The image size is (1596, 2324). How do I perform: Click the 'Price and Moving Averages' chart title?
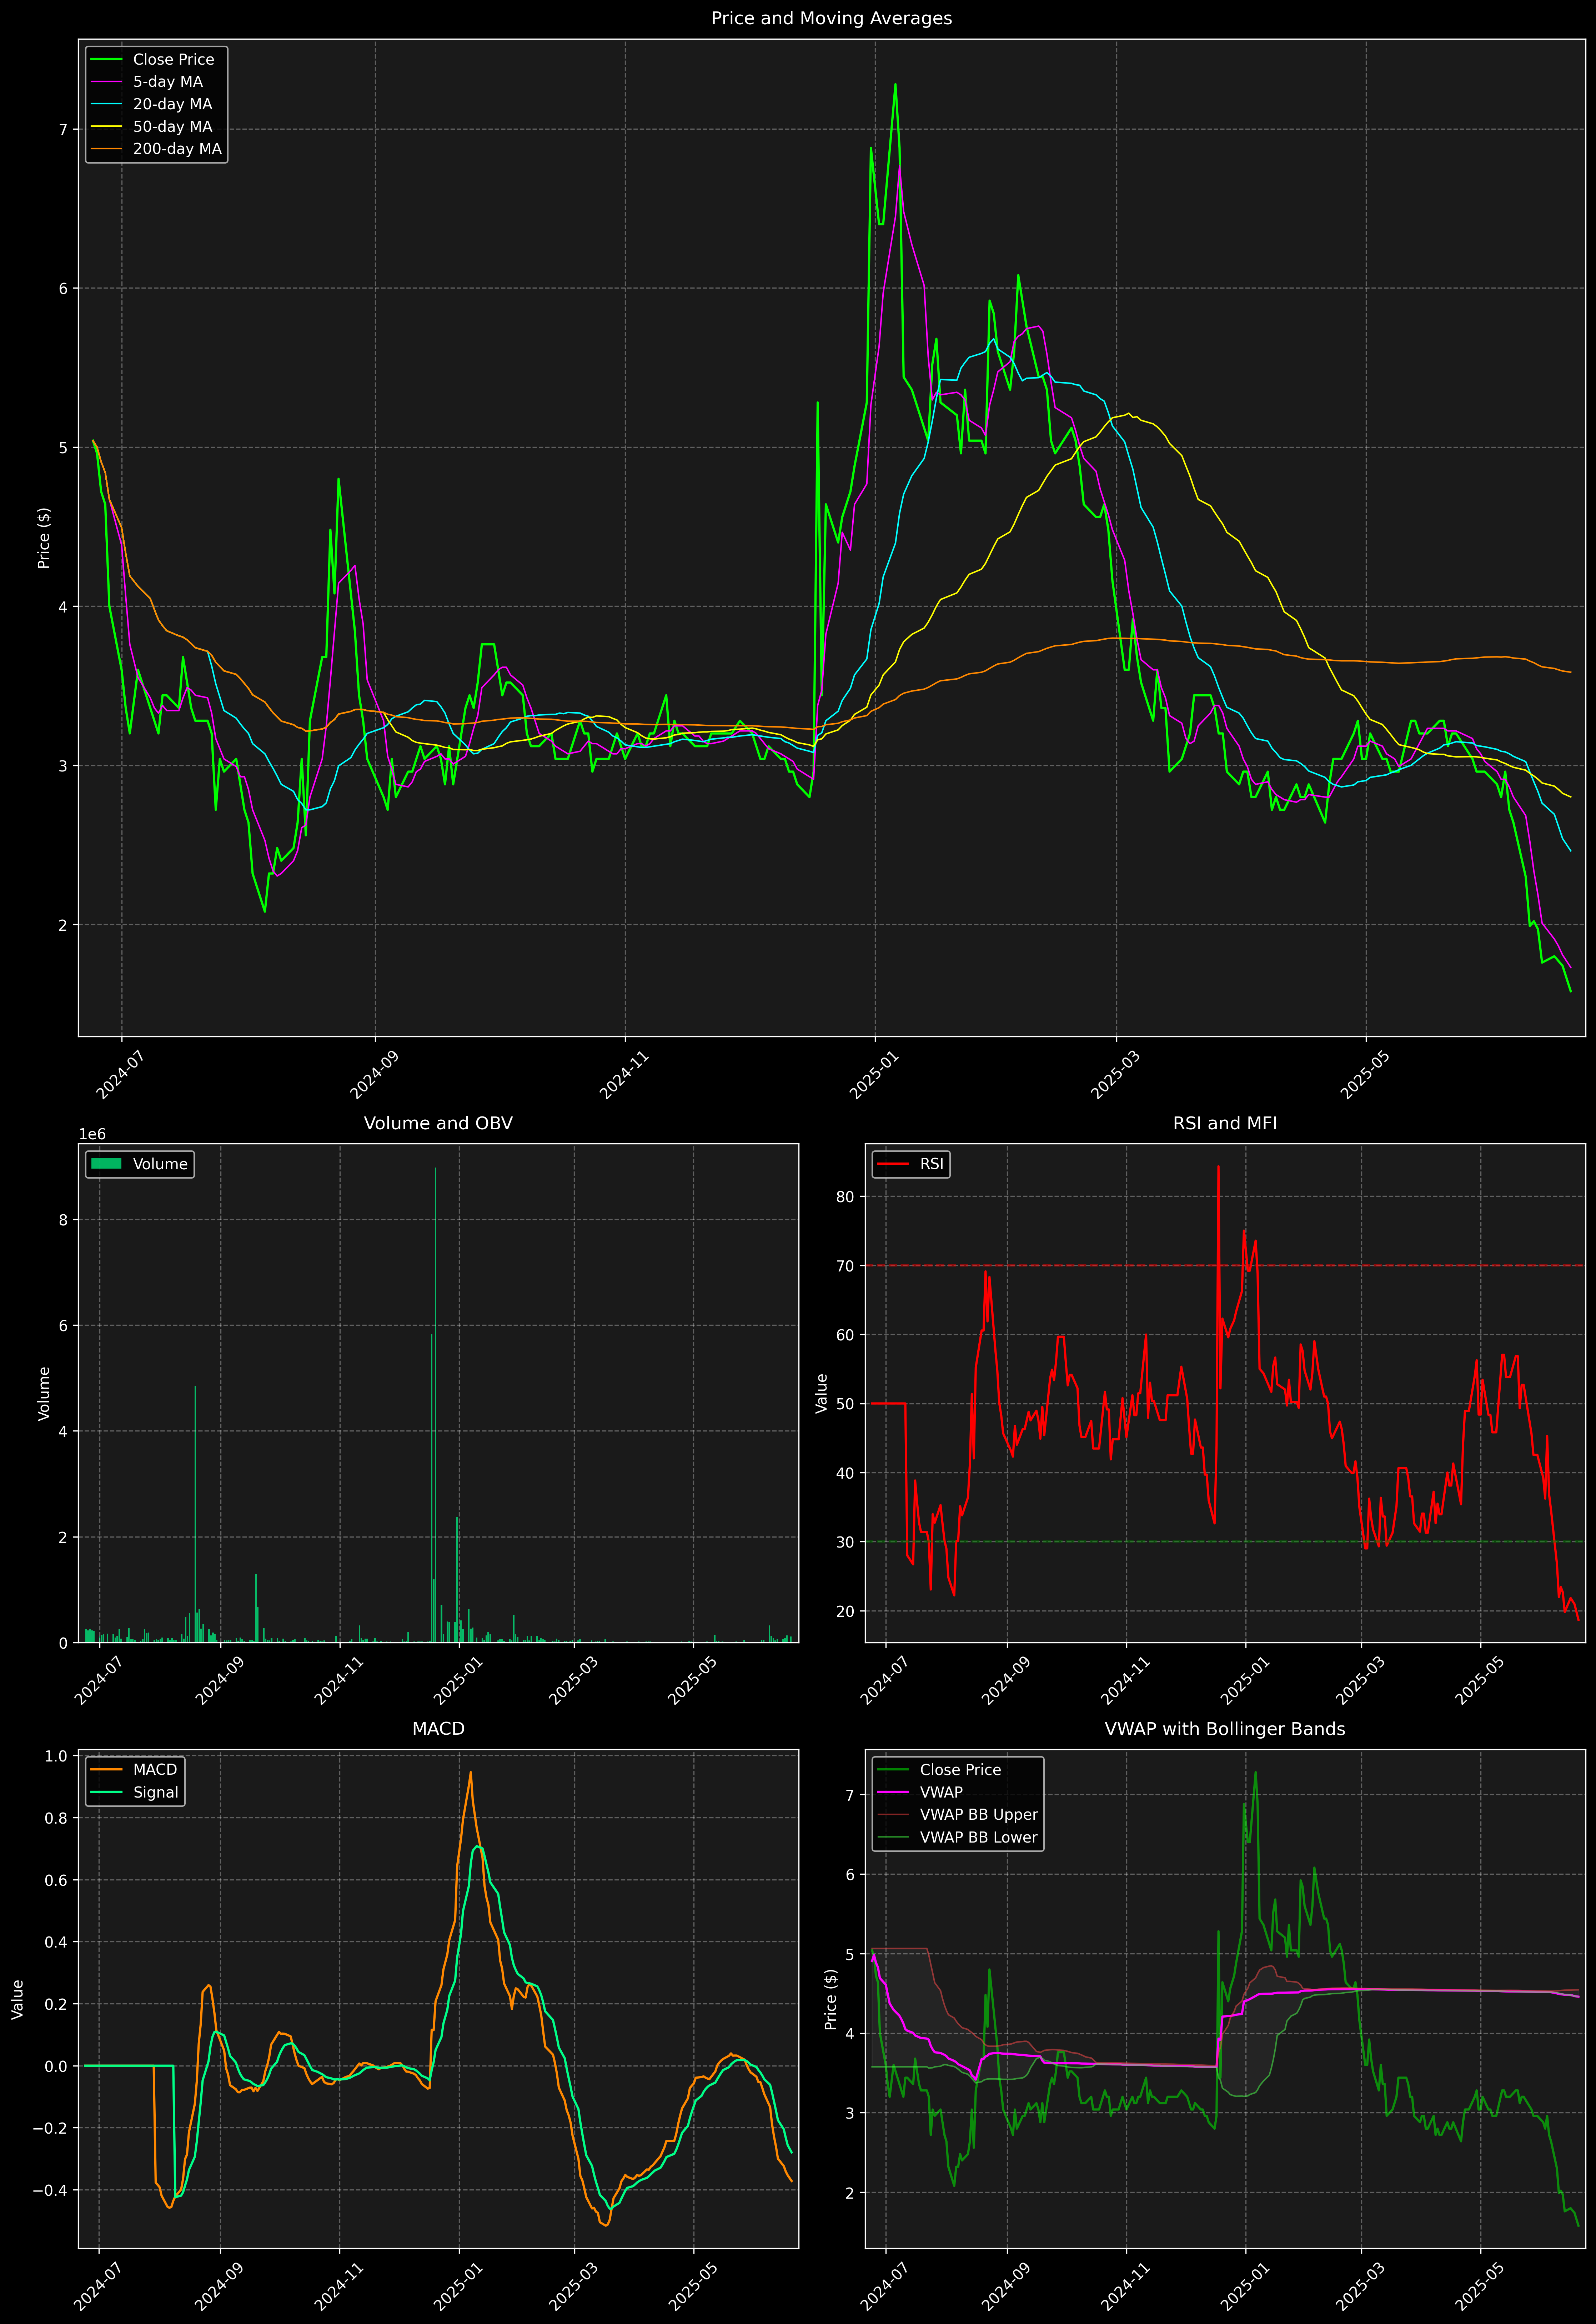(x=831, y=18)
